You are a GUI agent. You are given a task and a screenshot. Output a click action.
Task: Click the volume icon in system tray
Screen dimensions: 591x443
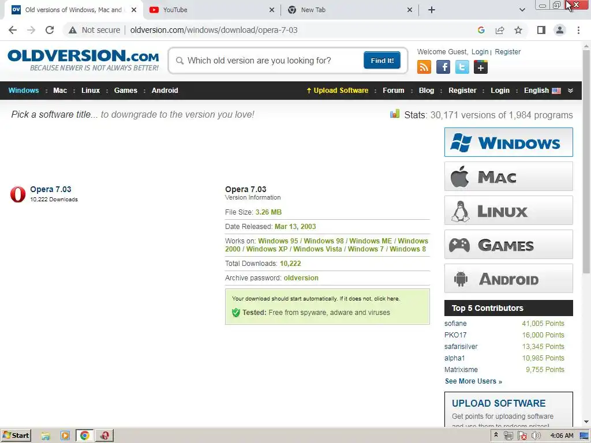pyautogui.click(x=536, y=436)
